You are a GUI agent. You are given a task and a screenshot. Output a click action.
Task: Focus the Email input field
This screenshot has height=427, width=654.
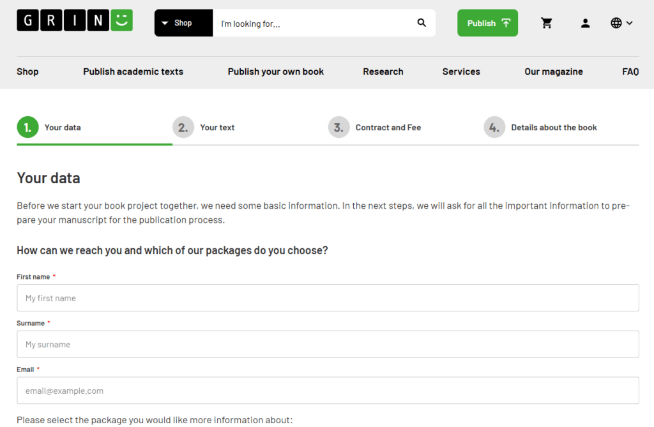pyautogui.click(x=328, y=391)
